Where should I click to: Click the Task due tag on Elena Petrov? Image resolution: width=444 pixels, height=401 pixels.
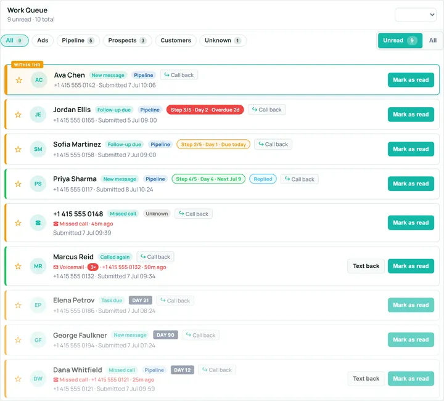coord(112,301)
